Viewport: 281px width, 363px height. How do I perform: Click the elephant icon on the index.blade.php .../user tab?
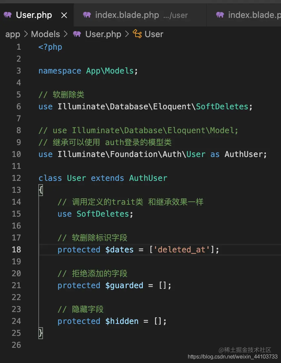click(x=87, y=15)
